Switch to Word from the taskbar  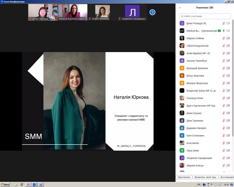(x=41, y=185)
